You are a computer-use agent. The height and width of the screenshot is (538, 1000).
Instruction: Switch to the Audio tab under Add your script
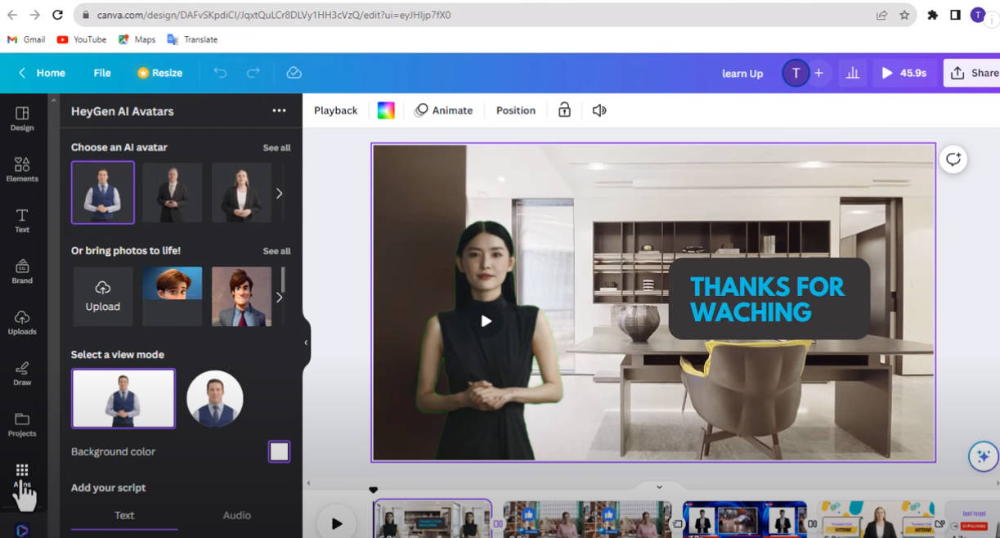point(236,515)
